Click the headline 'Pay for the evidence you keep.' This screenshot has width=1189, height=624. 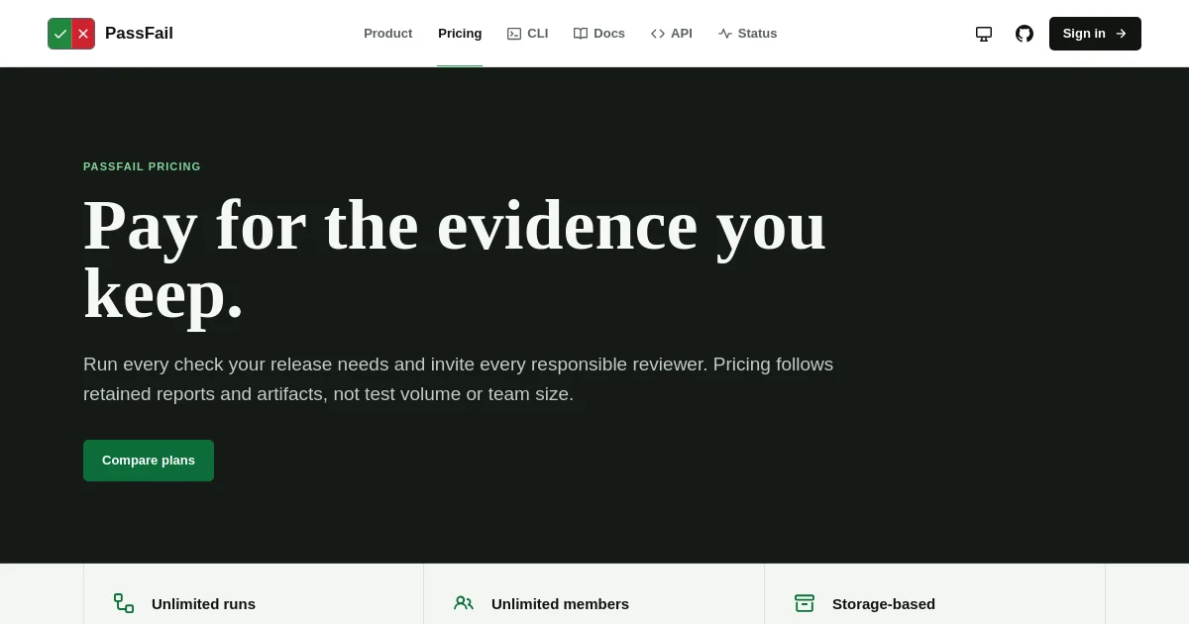coord(455,260)
